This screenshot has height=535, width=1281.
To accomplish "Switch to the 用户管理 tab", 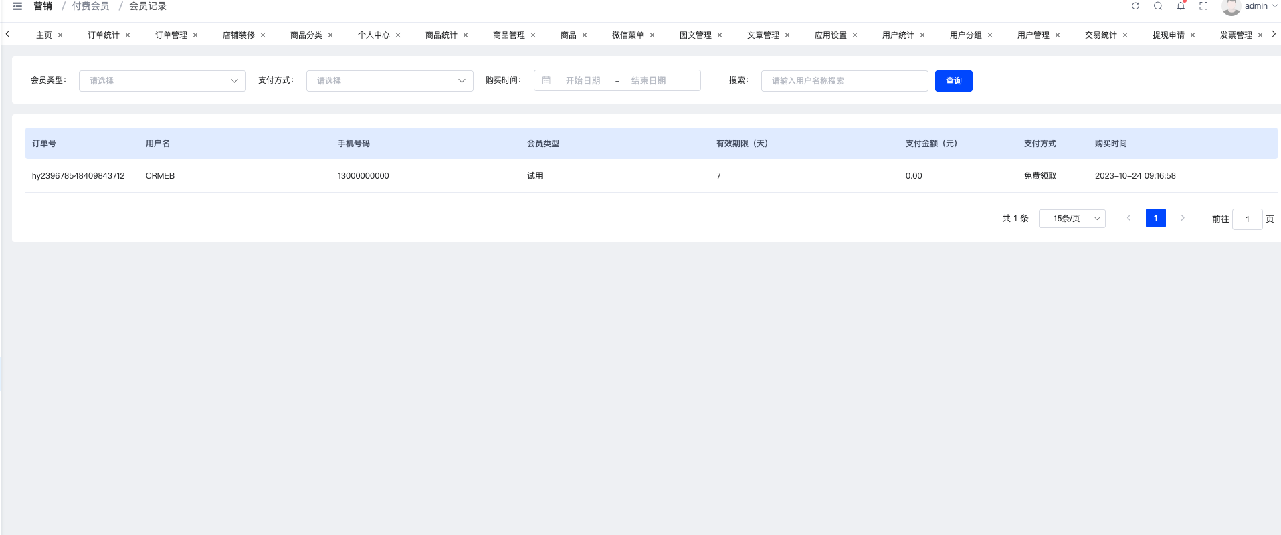I will [x=1033, y=35].
